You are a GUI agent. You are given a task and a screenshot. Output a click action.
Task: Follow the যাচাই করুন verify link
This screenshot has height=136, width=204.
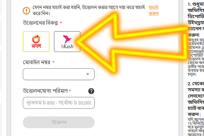[x=154, y=11]
